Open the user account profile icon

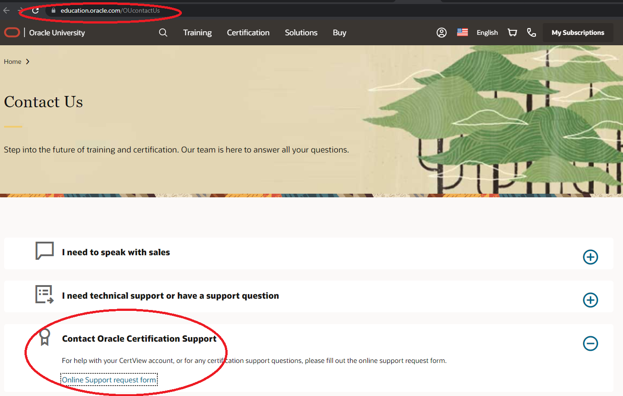tap(441, 33)
